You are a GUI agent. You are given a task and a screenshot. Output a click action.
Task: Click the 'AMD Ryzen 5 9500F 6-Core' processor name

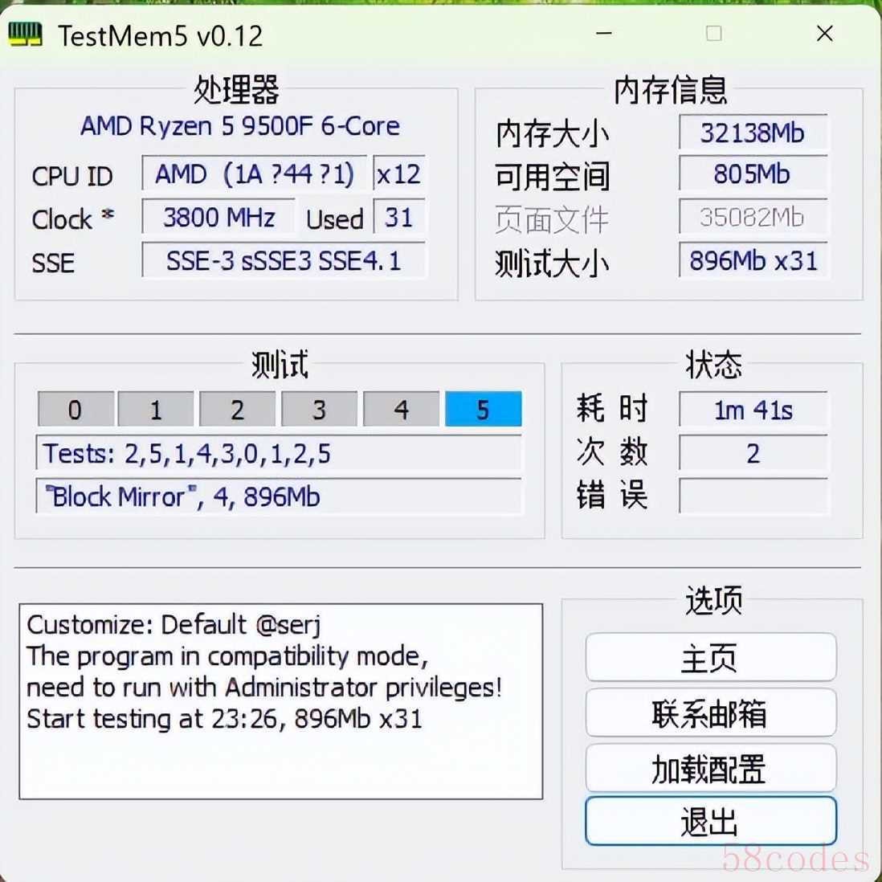tap(240, 126)
